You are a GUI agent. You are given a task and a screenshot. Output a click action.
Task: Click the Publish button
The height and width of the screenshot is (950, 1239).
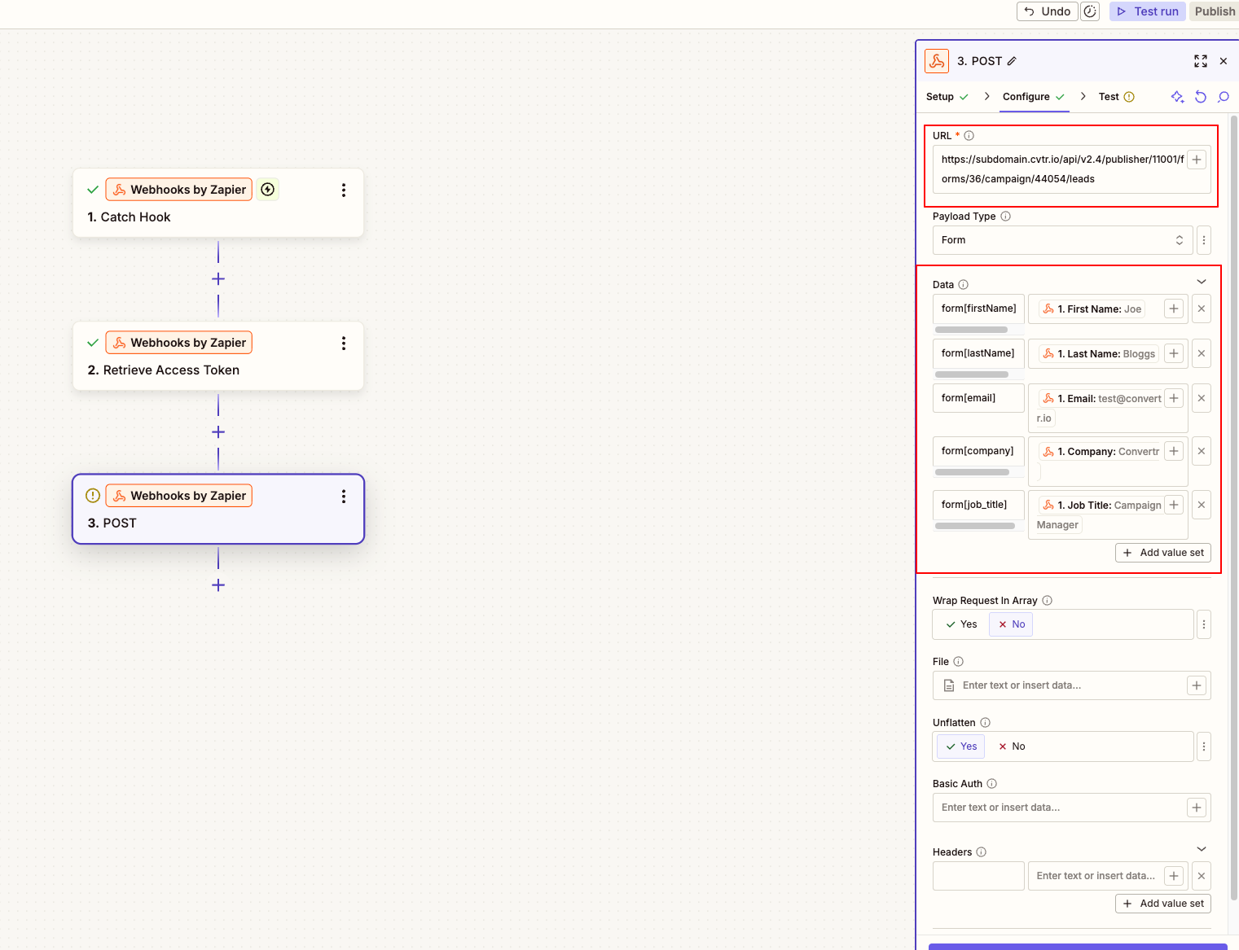[x=1215, y=11]
